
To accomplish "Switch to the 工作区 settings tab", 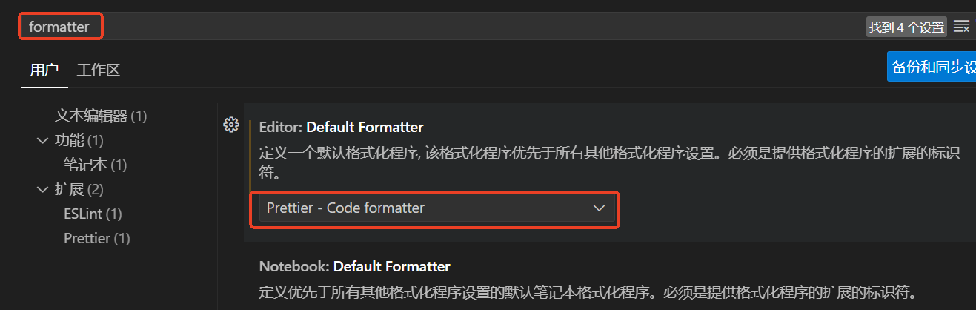I will (x=99, y=70).
